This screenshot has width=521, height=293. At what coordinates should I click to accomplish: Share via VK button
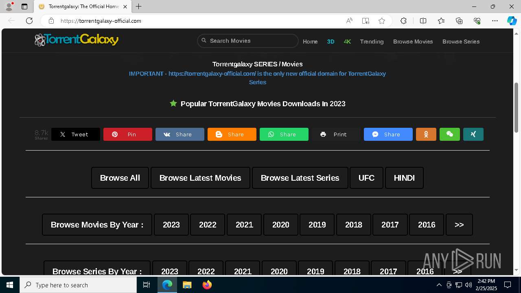(180, 134)
